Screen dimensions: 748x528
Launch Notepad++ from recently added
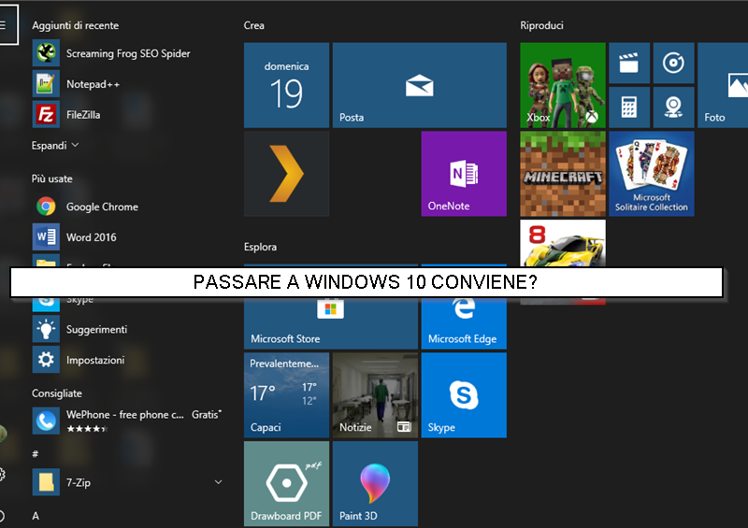93,84
